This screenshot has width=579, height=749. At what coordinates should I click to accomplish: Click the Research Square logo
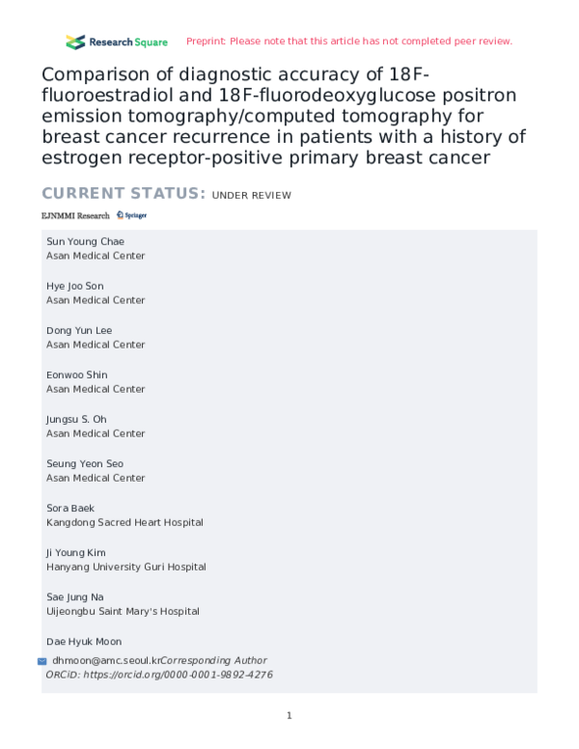tap(116, 42)
